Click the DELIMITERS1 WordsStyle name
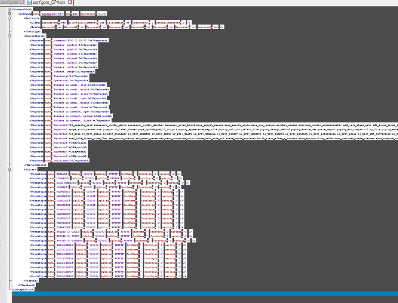Screen dimensions: 398x303 pyautogui.click(x=65, y=245)
